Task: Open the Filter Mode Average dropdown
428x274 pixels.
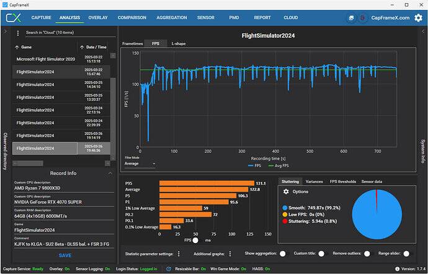Action: click(x=140, y=163)
